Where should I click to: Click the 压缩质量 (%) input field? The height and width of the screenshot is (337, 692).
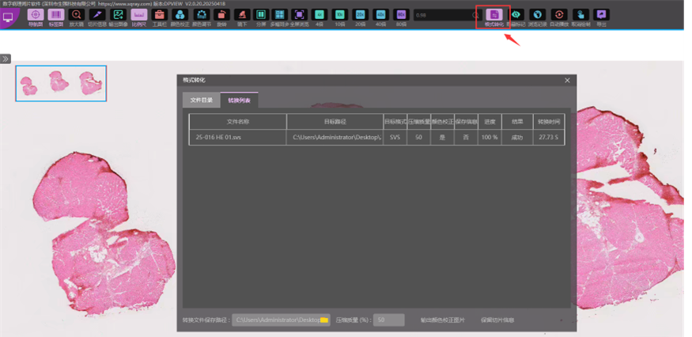click(x=389, y=320)
